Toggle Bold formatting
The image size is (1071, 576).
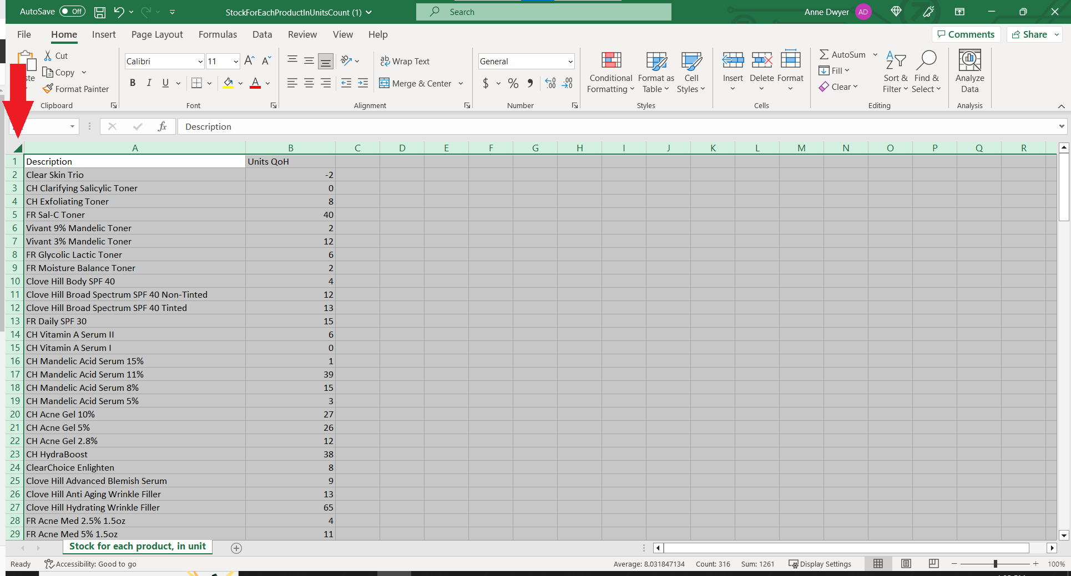[x=133, y=83]
